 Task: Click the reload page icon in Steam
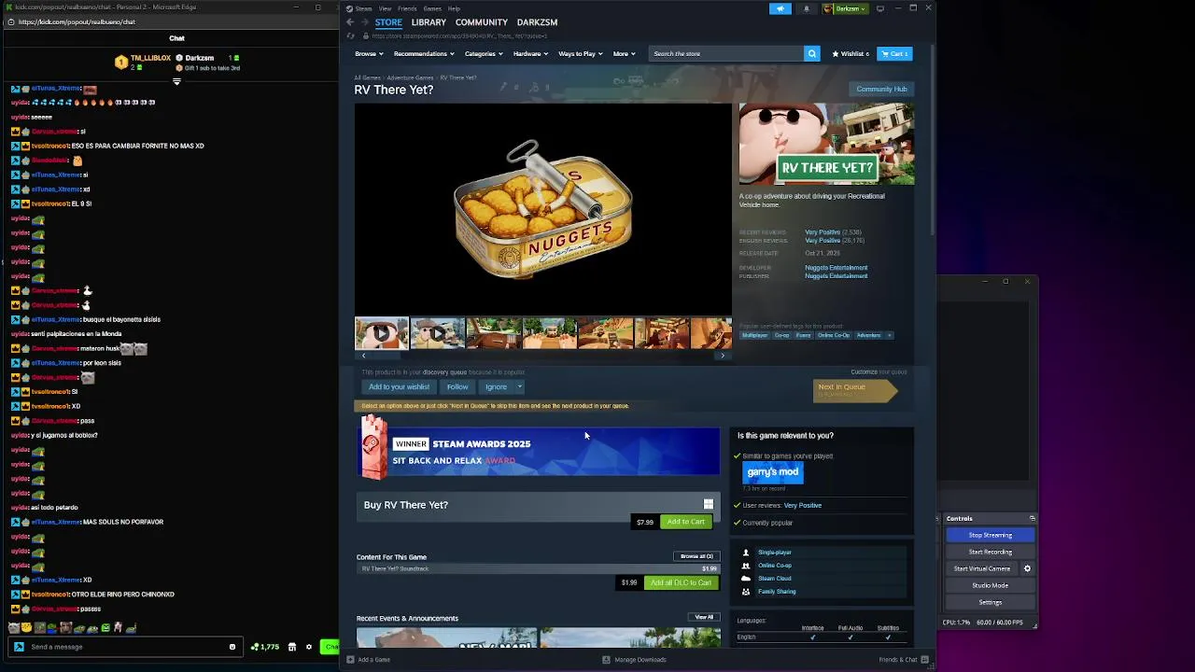pos(351,36)
